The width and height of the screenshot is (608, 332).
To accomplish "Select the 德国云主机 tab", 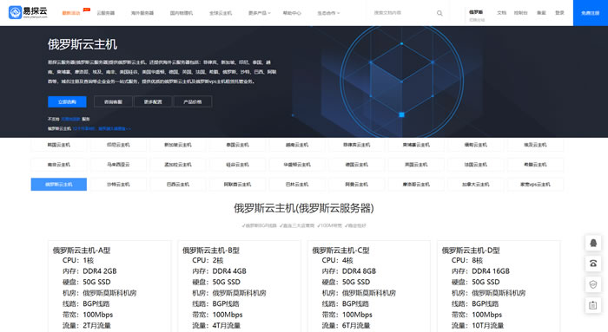I will [357, 165].
